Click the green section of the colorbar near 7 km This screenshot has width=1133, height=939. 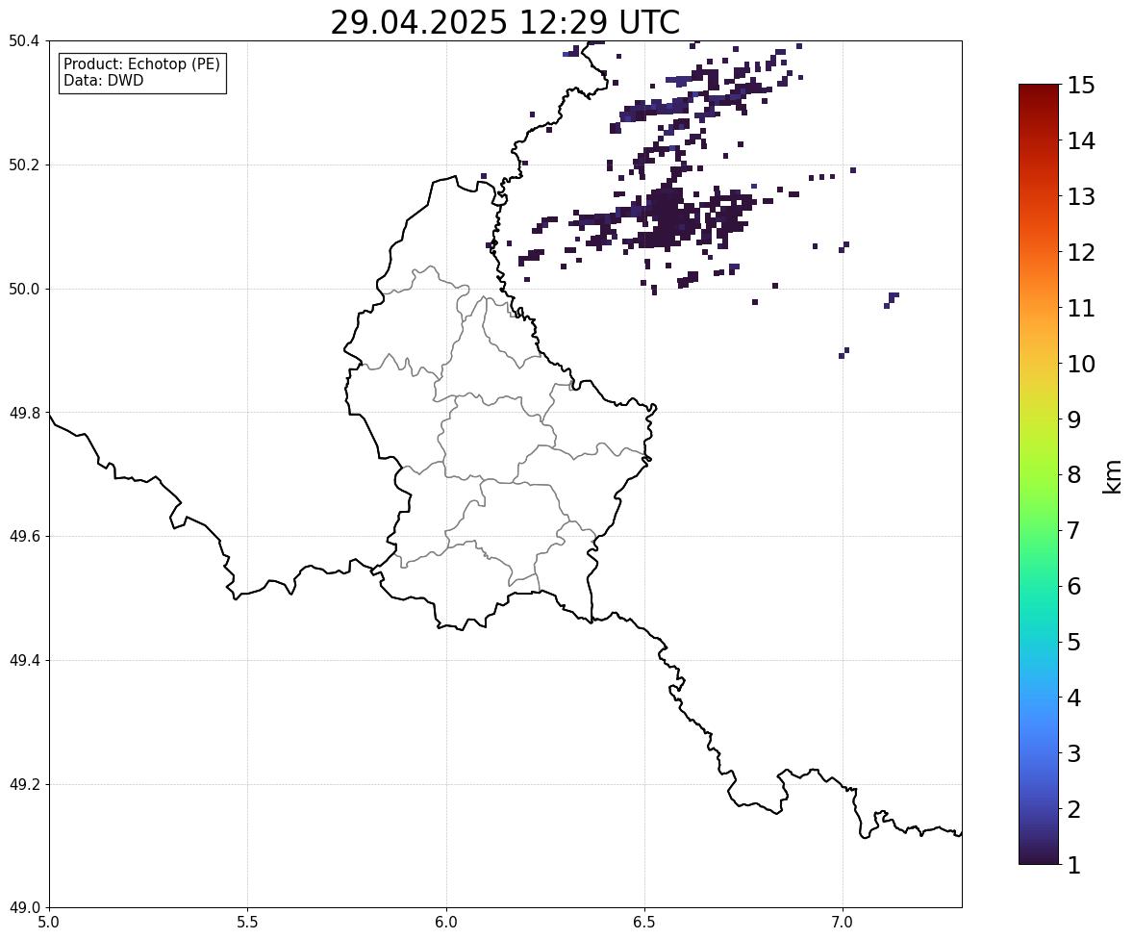(x=1039, y=530)
